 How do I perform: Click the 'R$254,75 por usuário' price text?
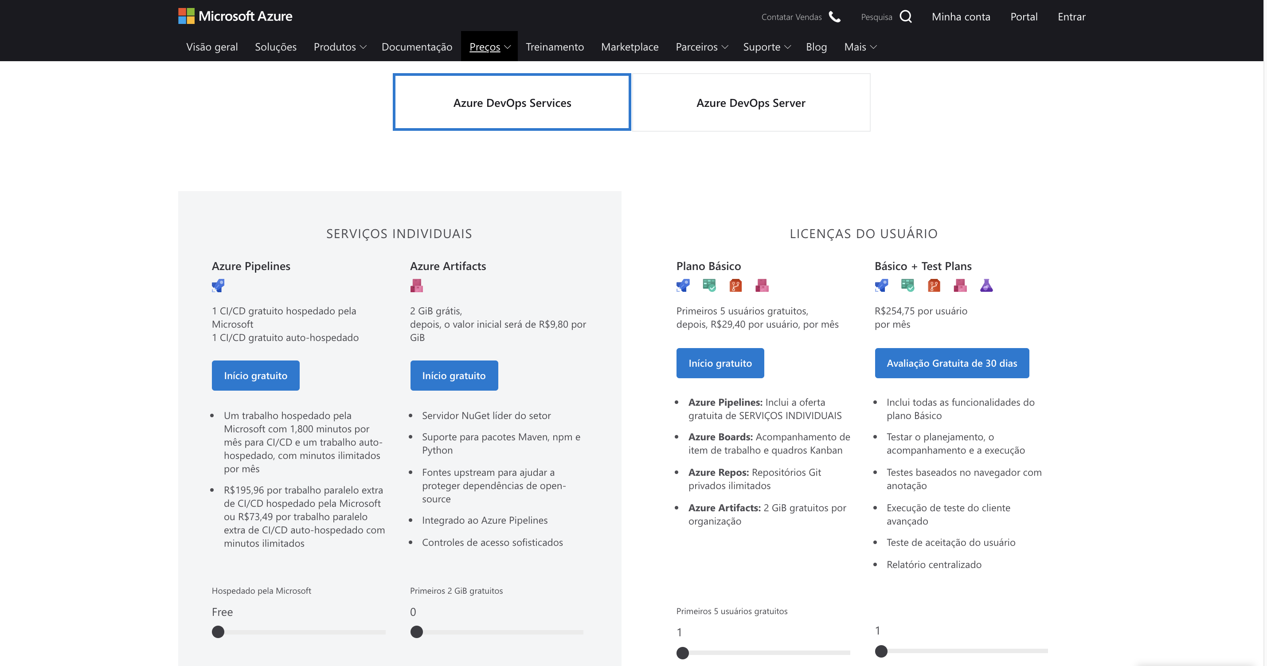pyautogui.click(x=920, y=311)
